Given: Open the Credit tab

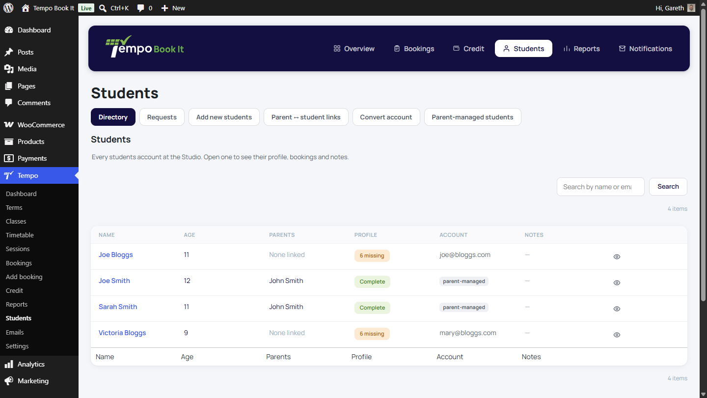Looking at the screenshot, I should pos(468,49).
